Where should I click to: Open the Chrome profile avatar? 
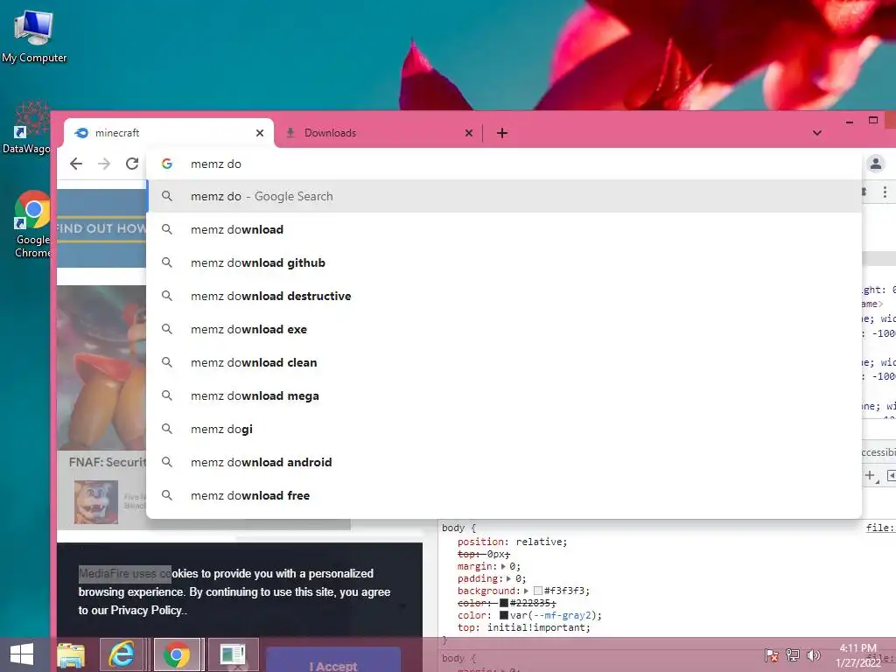pos(875,164)
